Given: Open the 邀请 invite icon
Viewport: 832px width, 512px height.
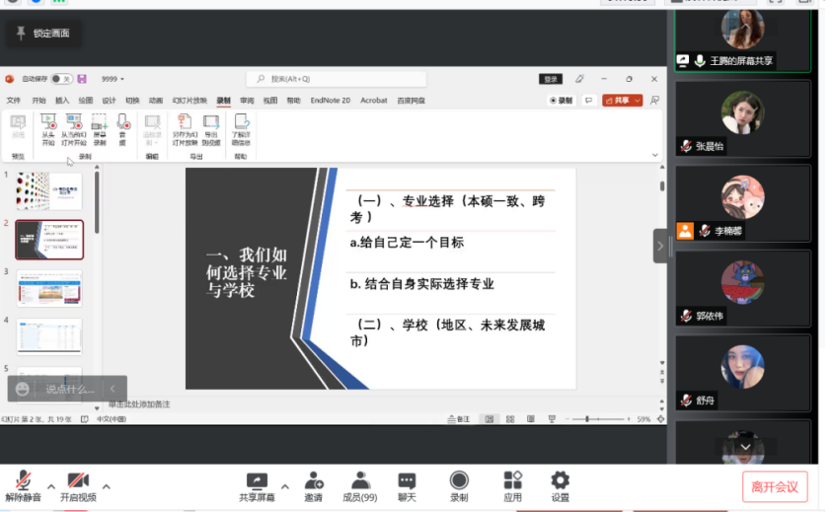Looking at the screenshot, I should click(x=313, y=482).
